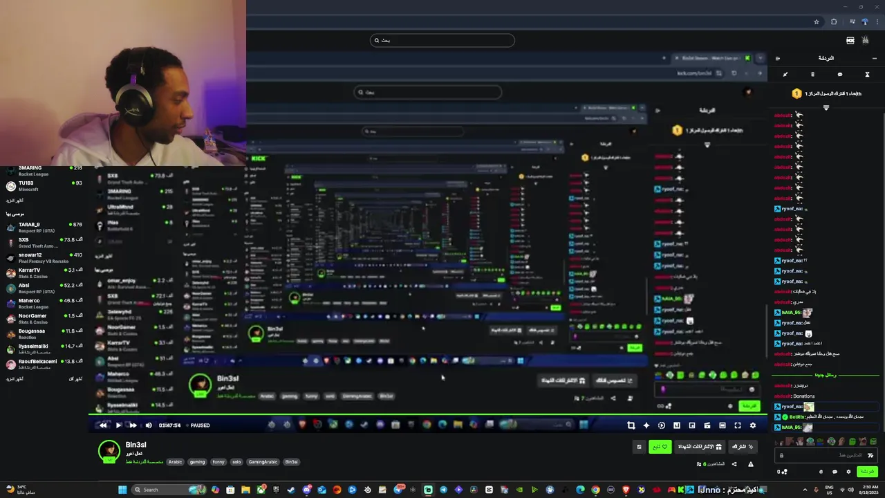Open File Explorer from the taskbar

point(245,490)
